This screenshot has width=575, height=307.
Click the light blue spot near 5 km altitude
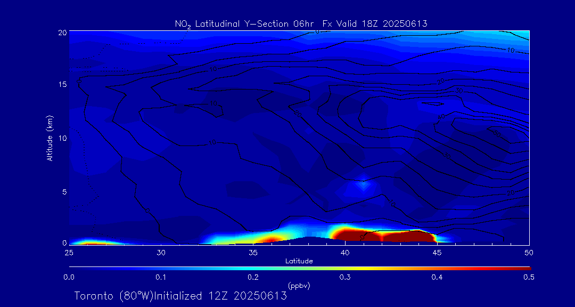(x=364, y=183)
